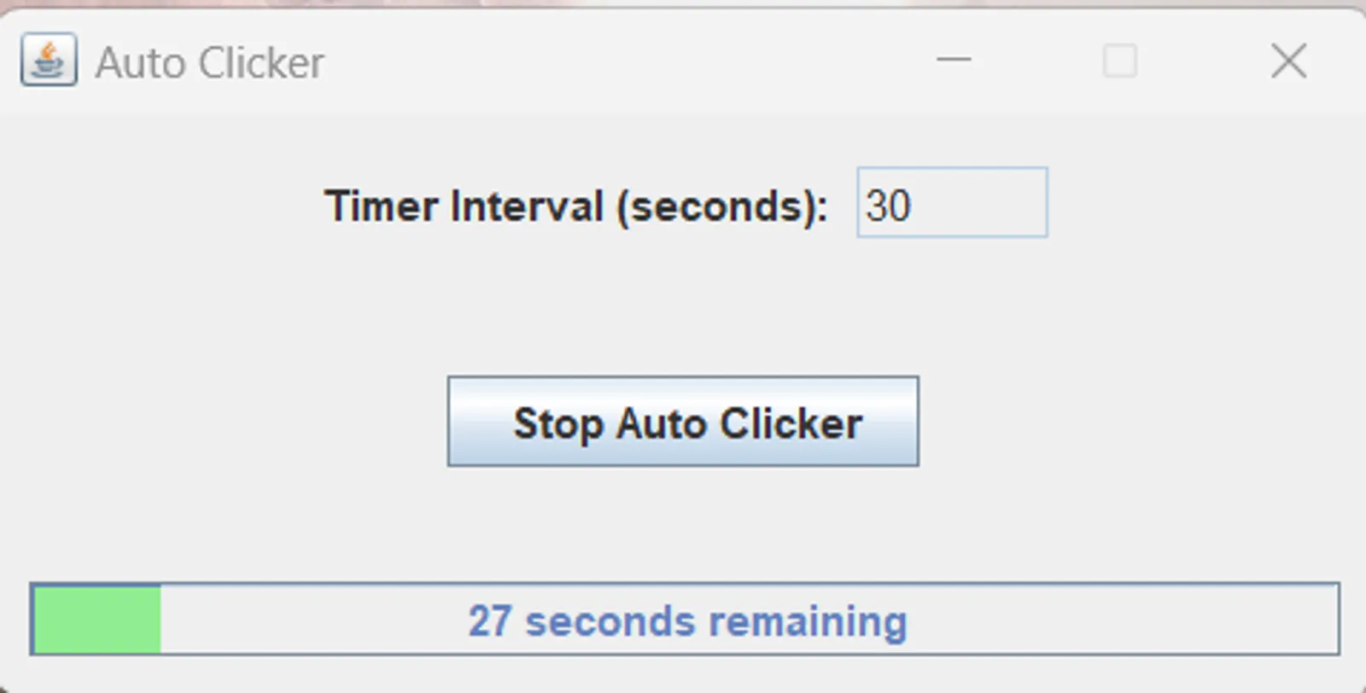Click the Java coffee cup window icon

[49, 60]
